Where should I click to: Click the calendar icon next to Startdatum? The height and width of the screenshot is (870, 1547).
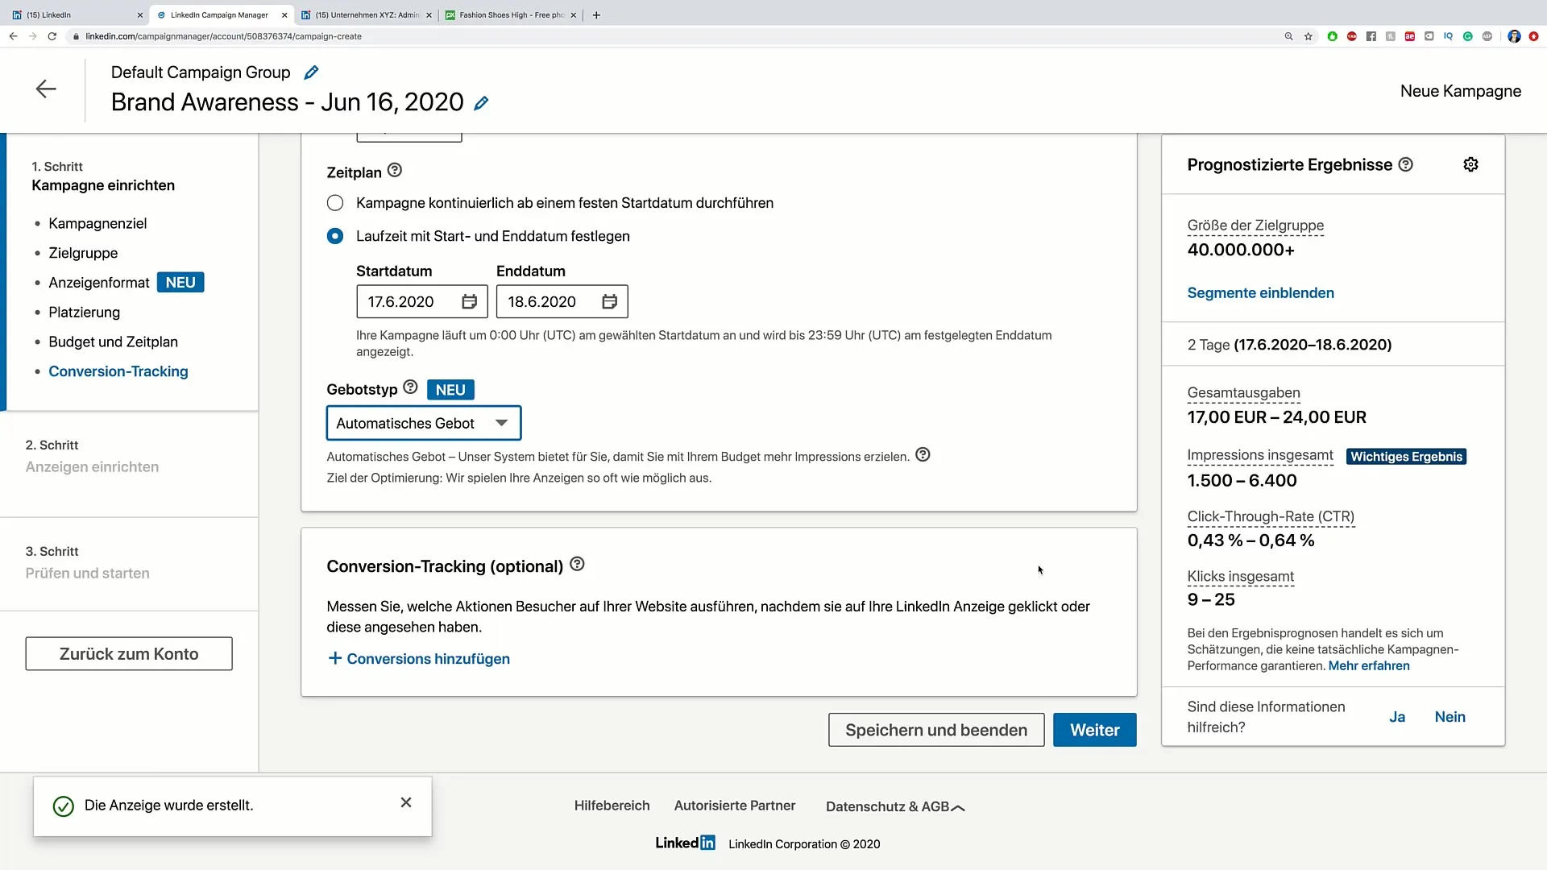point(470,302)
